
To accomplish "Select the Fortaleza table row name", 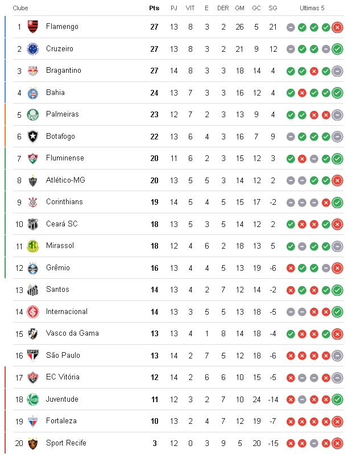I will tap(61, 420).
